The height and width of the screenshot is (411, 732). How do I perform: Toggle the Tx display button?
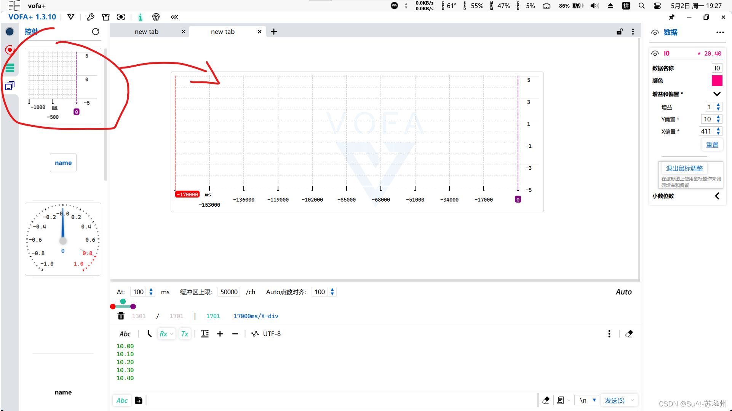pyautogui.click(x=185, y=334)
